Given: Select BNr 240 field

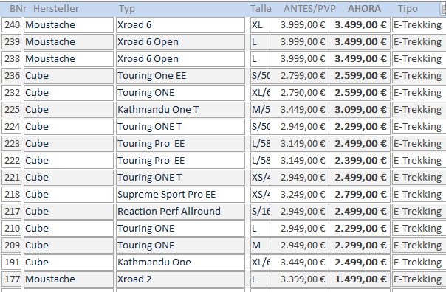Looking at the screenshot, I should tap(12, 25).
